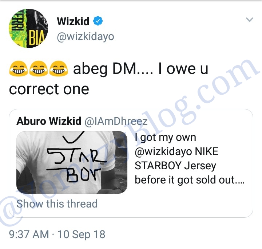Click the second laughing emoji in the tweet
This screenshot has width=262, height=249.
[x=39, y=68]
